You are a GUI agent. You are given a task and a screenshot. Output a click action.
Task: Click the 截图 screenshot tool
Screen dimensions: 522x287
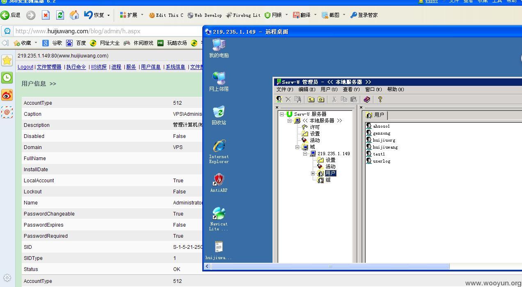[330, 15]
